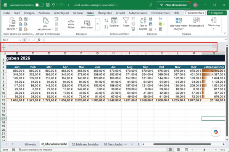Click the Blitzvorschau flash fill icon

(x=150, y=19)
